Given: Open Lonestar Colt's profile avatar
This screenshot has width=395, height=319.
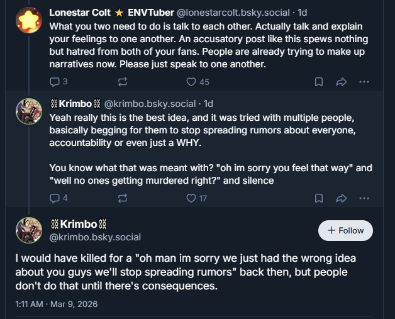Looking at the screenshot, I should [28, 21].
